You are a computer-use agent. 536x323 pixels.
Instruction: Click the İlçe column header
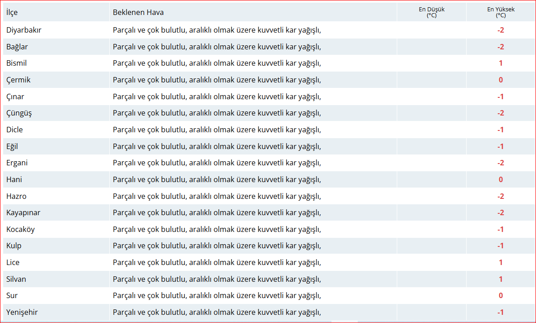[12, 12]
